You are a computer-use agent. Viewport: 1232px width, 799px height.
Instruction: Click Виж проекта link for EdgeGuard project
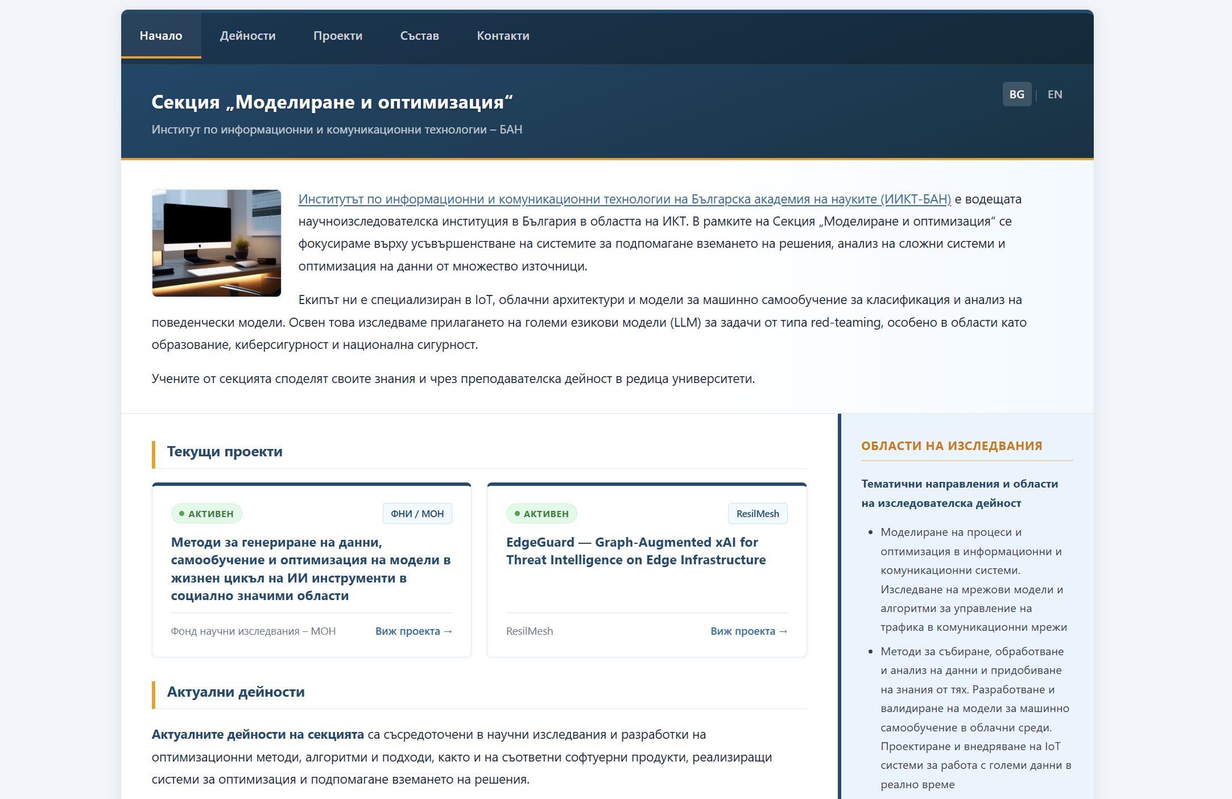(749, 631)
